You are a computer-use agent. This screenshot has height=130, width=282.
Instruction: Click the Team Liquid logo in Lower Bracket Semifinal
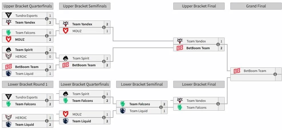(x=122, y=111)
